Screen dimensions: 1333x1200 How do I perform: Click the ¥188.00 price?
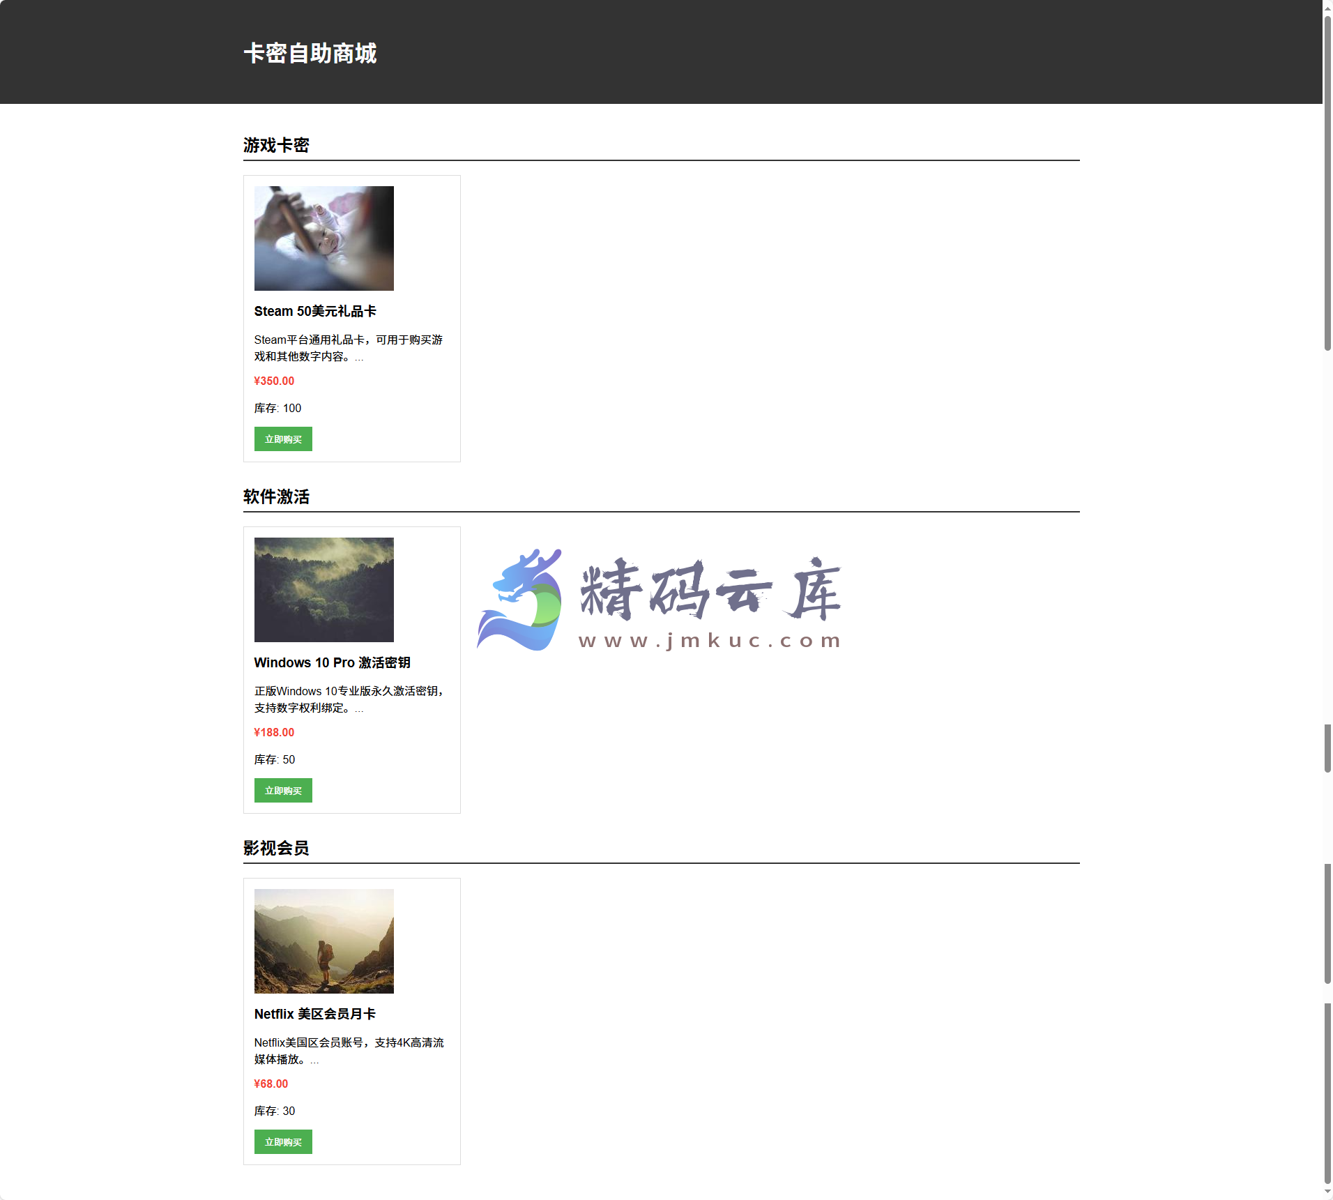coord(274,732)
